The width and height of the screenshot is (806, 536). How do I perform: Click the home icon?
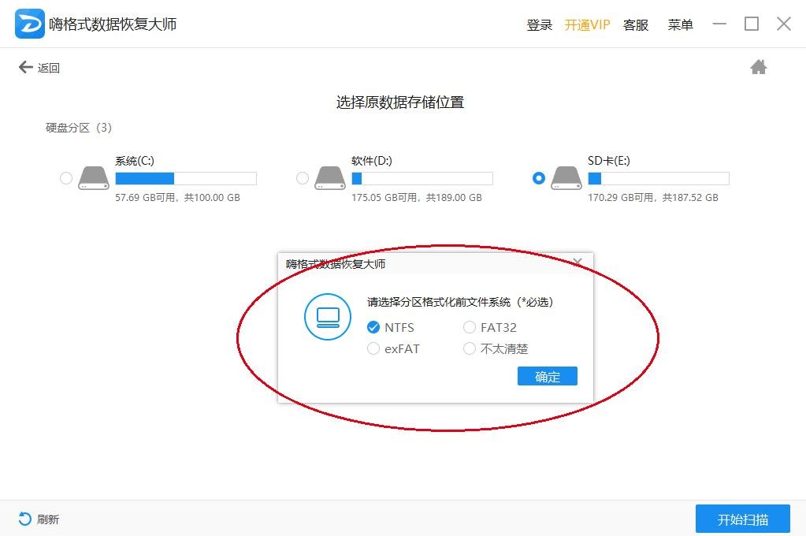758,68
